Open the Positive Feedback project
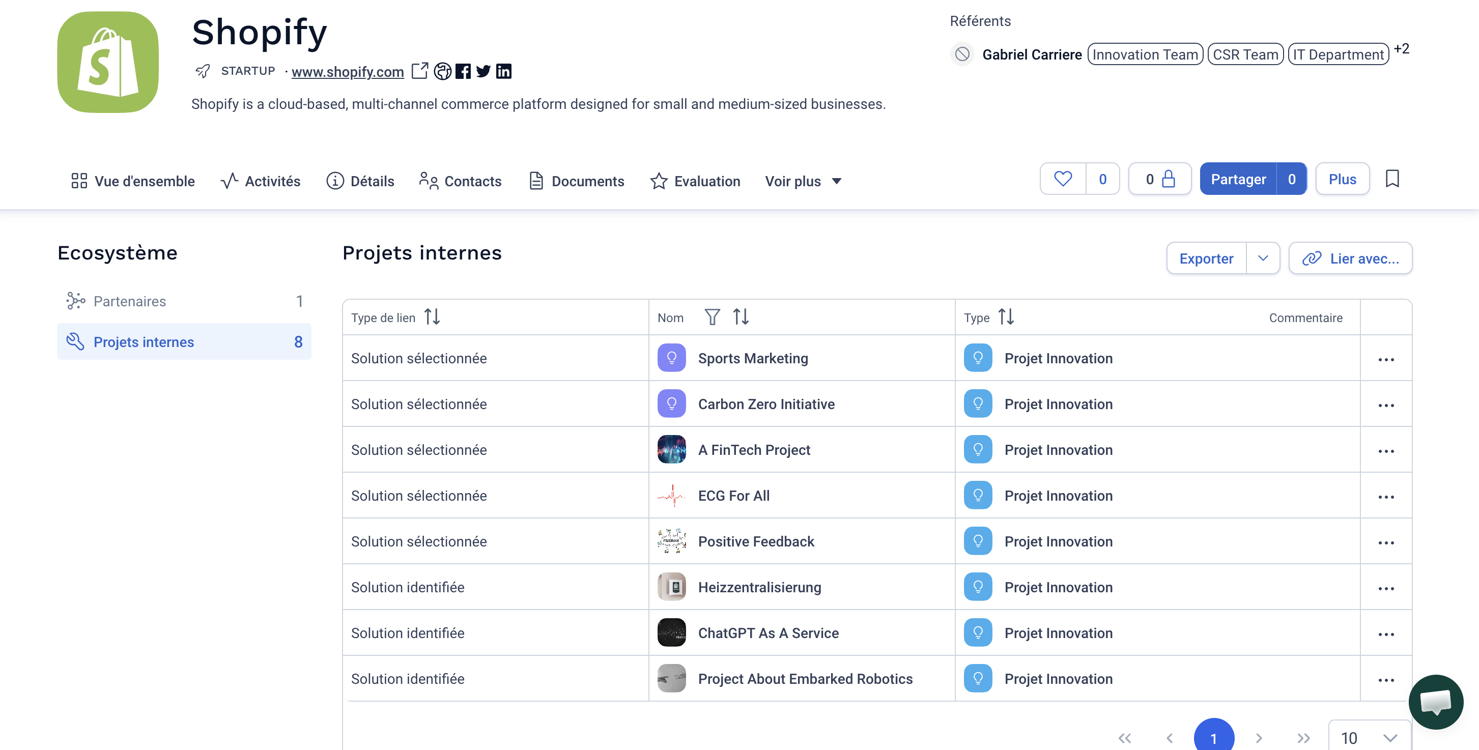 pyautogui.click(x=756, y=542)
